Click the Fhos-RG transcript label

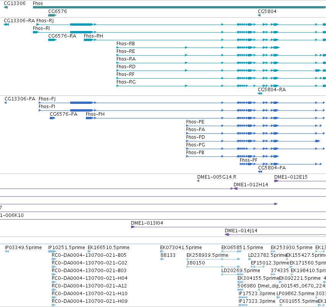click(126, 82)
